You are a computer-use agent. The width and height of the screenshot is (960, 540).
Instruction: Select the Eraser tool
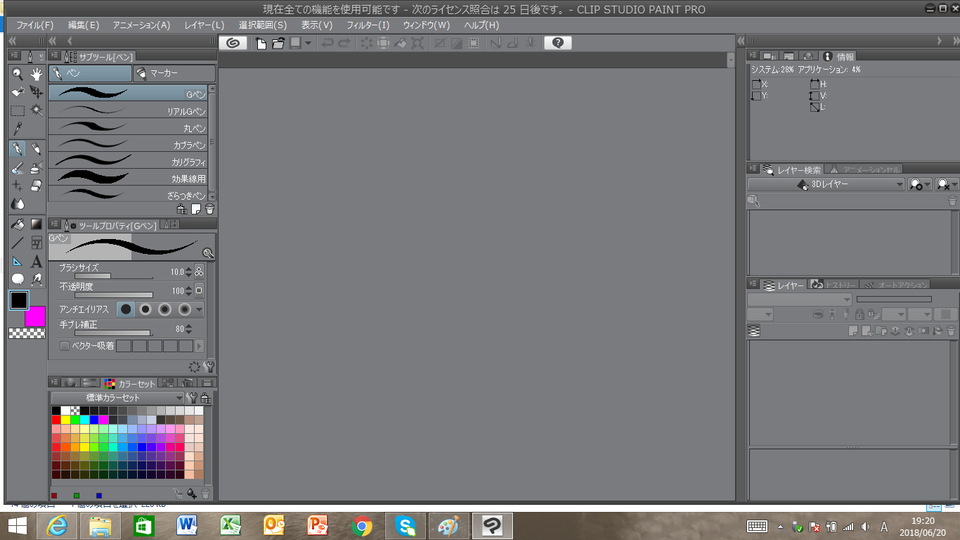(37, 186)
